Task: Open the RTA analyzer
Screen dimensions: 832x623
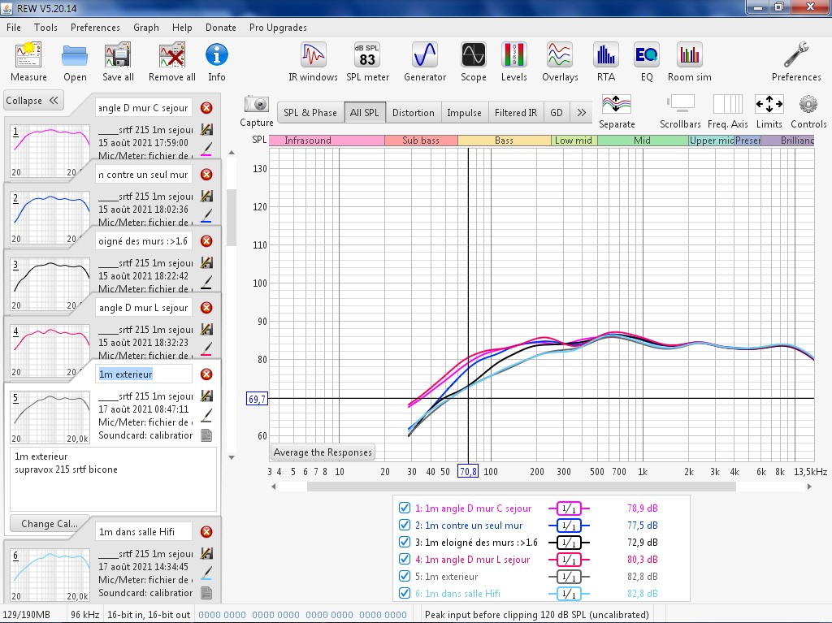Action: 605,62
